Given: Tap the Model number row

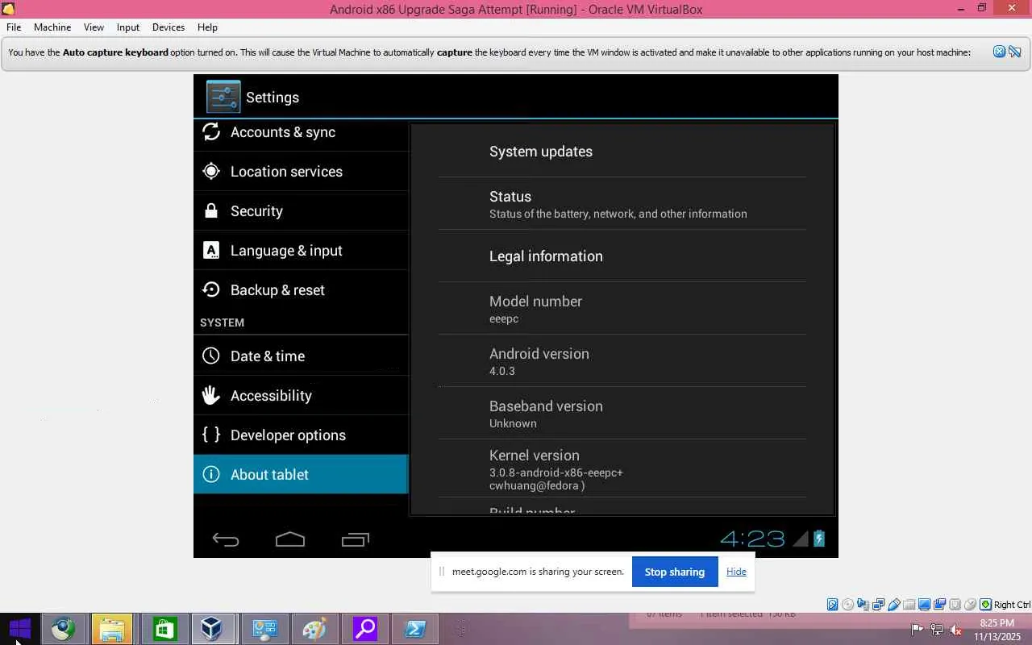Looking at the screenshot, I should 622,309.
